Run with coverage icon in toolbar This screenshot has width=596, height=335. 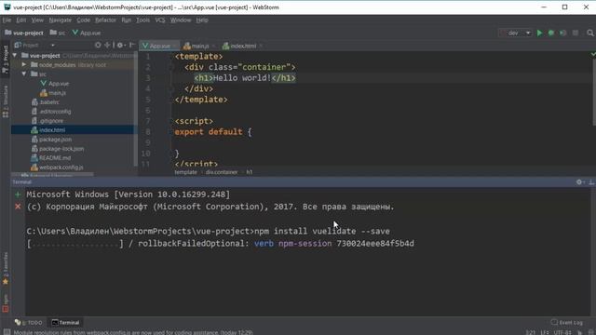[562, 33]
